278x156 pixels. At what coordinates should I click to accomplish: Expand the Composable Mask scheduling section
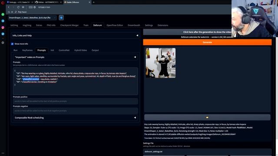(75, 117)
